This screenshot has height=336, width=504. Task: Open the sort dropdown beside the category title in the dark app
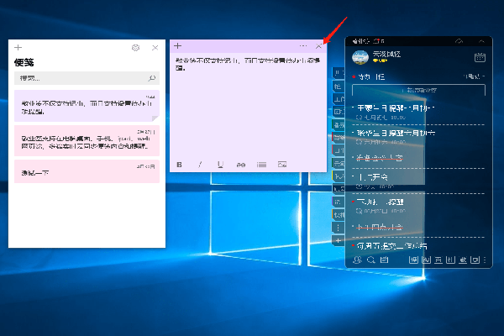[475, 76]
